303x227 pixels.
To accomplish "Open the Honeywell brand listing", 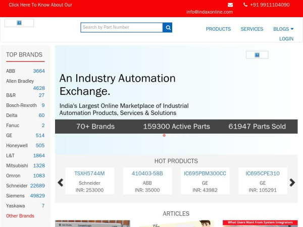I will tap(17, 146).
